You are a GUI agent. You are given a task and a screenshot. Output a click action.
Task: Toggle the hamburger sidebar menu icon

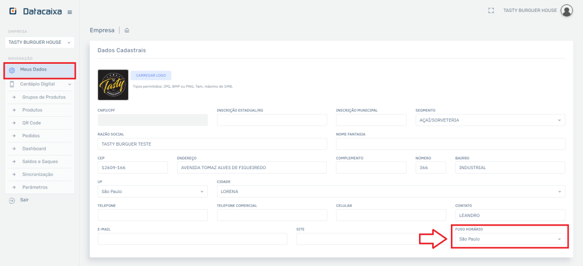tap(69, 12)
